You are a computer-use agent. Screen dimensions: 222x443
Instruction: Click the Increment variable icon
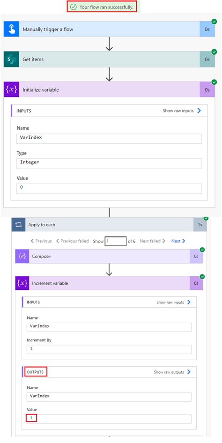pyautogui.click(x=22, y=283)
